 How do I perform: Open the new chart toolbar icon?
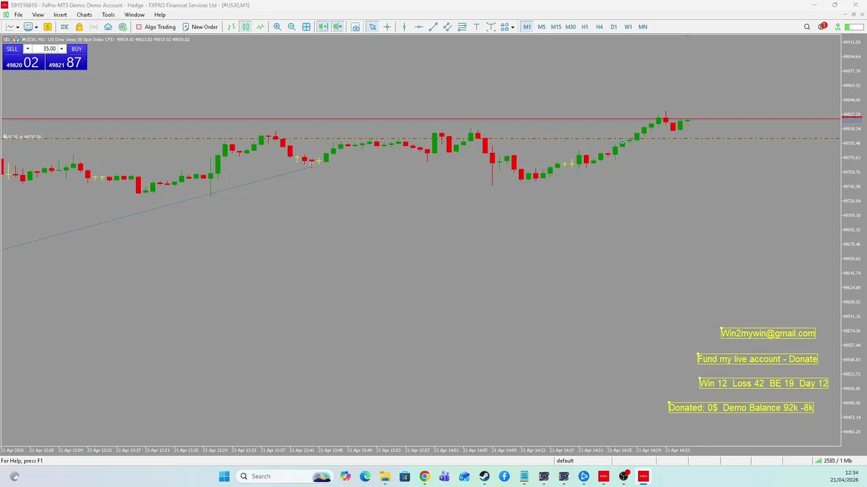(9, 27)
